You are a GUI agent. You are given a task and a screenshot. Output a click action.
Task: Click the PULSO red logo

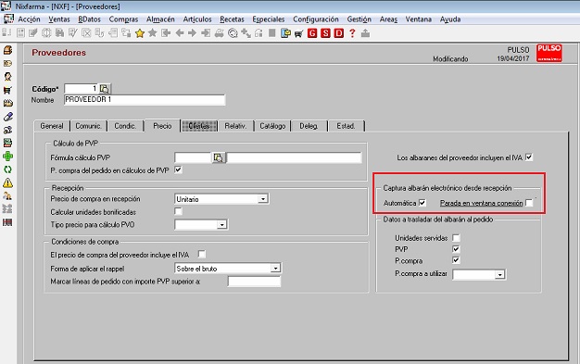click(549, 53)
